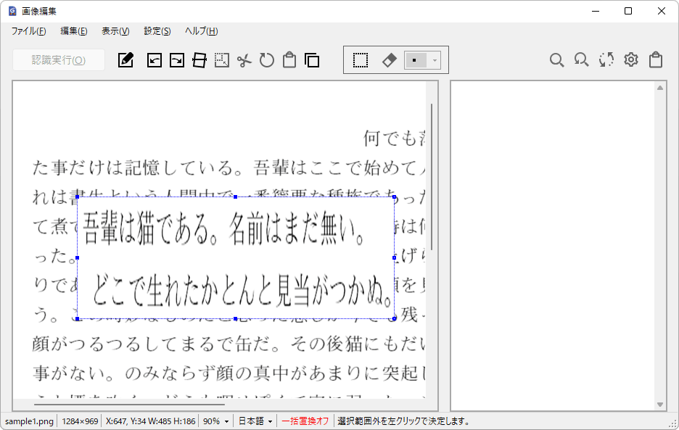Click the magnifier search icon

pos(556,59)
